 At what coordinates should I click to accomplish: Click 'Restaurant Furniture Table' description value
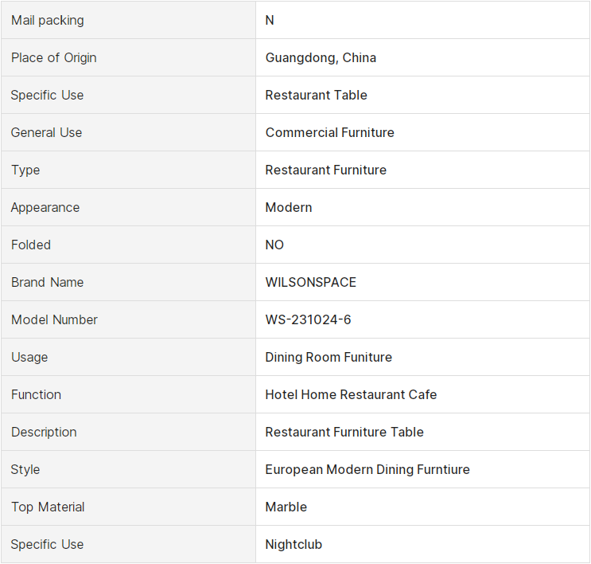click(x=344, y=432)
